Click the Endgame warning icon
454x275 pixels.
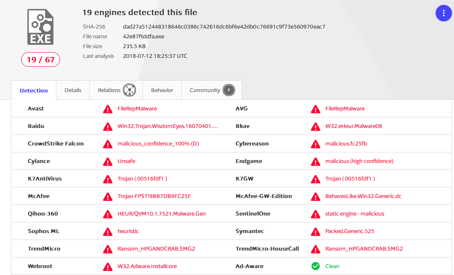click(x=316, y=162)
